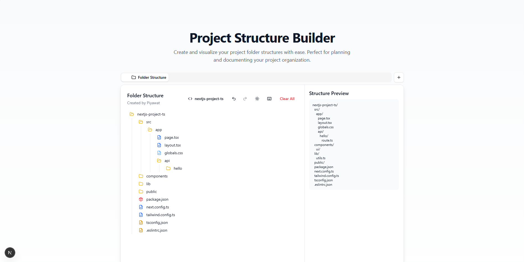Click the stylesheet icon next to globals.css

(159, 153)
